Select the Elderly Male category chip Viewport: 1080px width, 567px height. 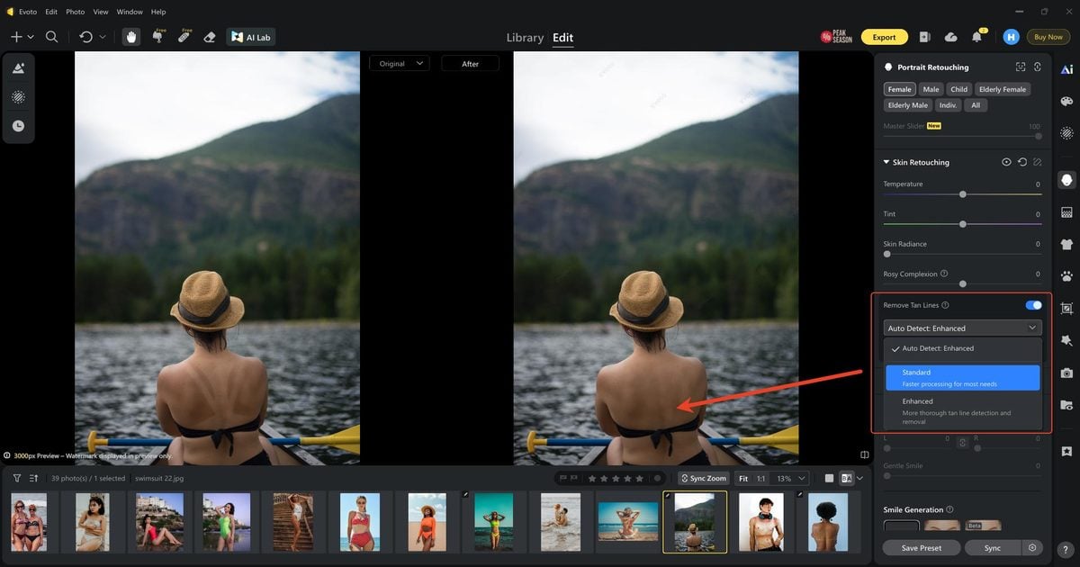tap(908, 105)
